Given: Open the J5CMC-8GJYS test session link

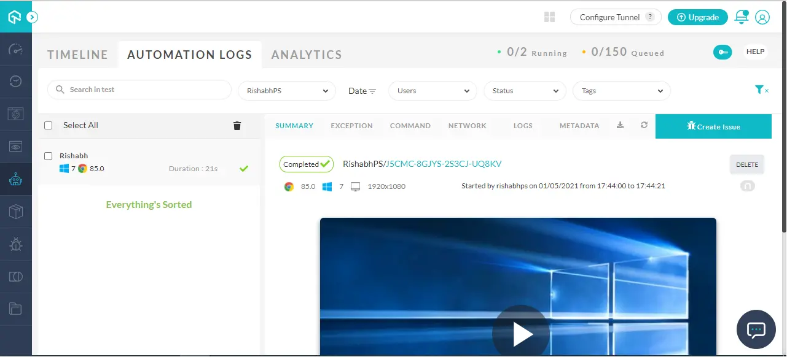Looking at the screenshot, I should (444, 164).
